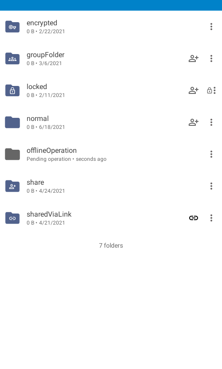Click the 7 folders footer text
This screenshot has width=222, height=369.
coord(111,245)
